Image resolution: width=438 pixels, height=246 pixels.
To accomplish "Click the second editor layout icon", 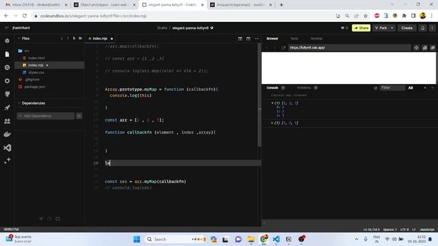I will pos(248,39).
